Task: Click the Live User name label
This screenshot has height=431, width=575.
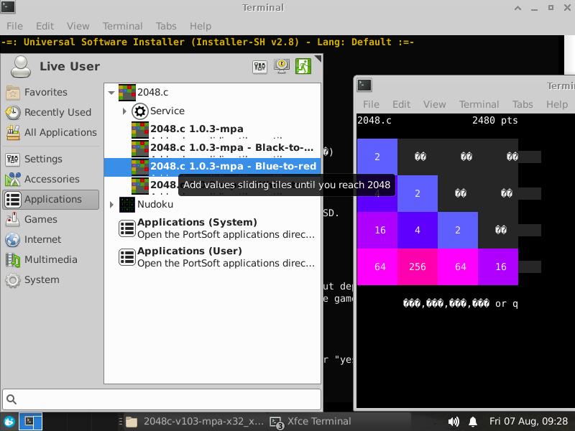Action: pyautogui.click(x=70, y=66)
